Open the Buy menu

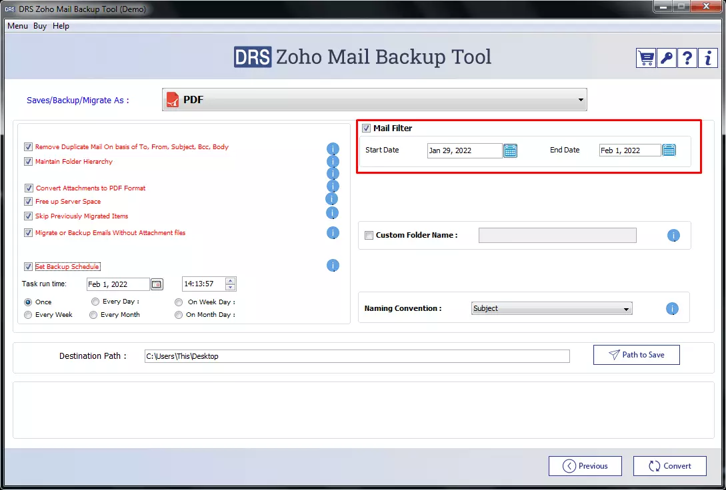pos(40,27)
